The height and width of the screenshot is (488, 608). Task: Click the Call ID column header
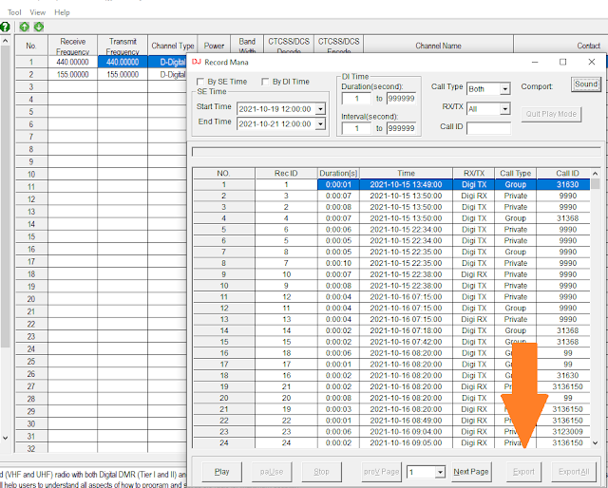(x=567, y=173)
